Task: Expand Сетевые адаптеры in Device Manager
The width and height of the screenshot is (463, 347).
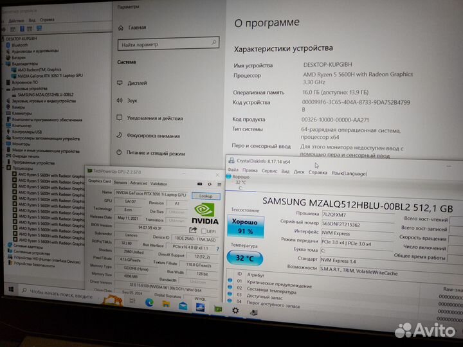Action: tap(24, 245)
